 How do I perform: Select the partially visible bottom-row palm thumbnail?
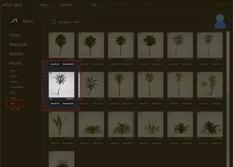[x=61, y=159]
